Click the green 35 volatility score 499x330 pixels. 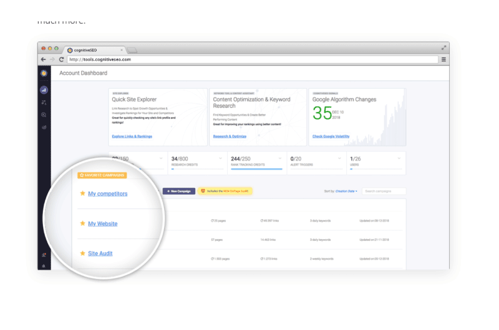click(322, 113)
